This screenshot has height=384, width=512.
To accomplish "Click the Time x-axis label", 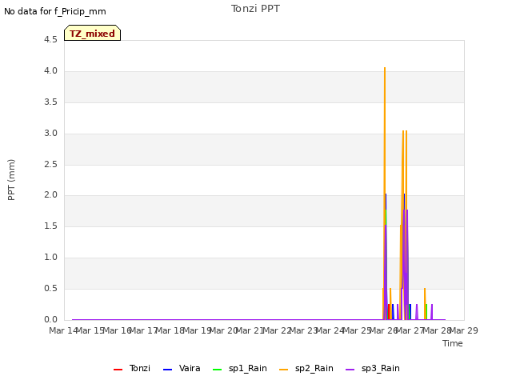I will tap(453, 343).
